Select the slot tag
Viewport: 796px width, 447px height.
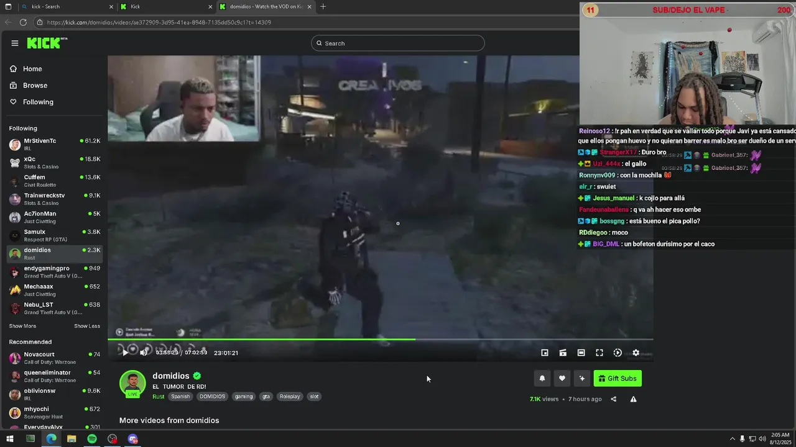[314, 396]
